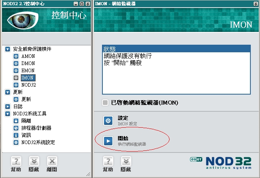The image size is (260, 178).
Task: Click the 按 "開始" 觸發 status line
Action: coord(123,63)
